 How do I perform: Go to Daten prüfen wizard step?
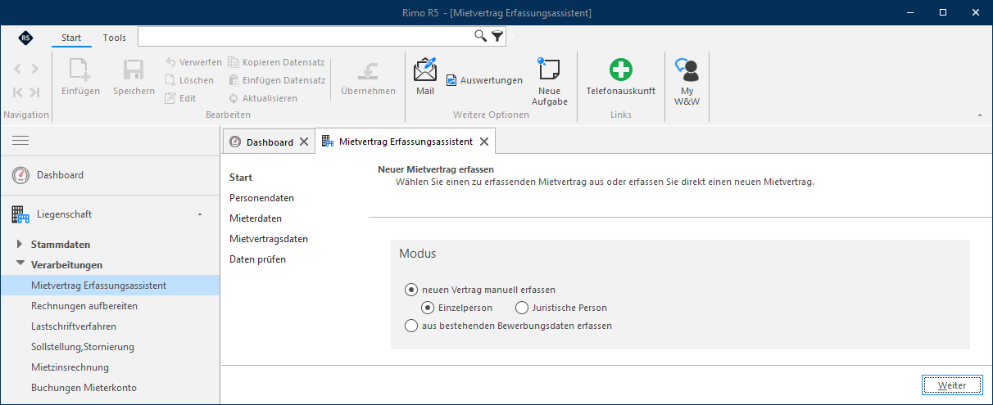257,259
